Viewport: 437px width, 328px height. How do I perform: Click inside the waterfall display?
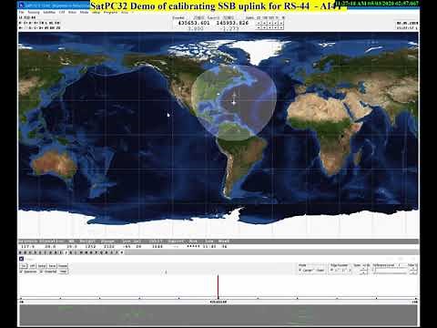pos(218,315)
